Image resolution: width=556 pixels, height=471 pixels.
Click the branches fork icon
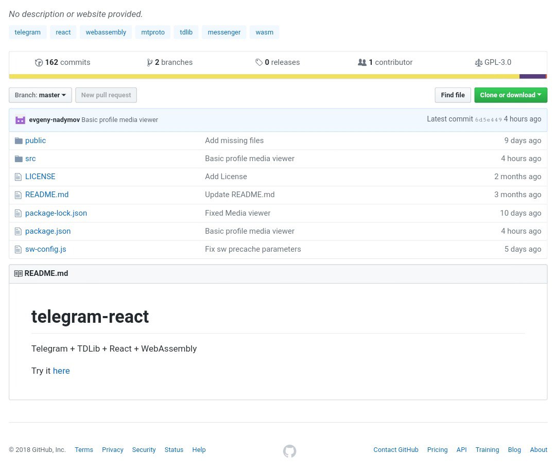point(150,62)
